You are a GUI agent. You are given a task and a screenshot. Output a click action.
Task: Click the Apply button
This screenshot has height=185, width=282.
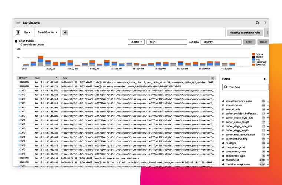click(249, 42)
